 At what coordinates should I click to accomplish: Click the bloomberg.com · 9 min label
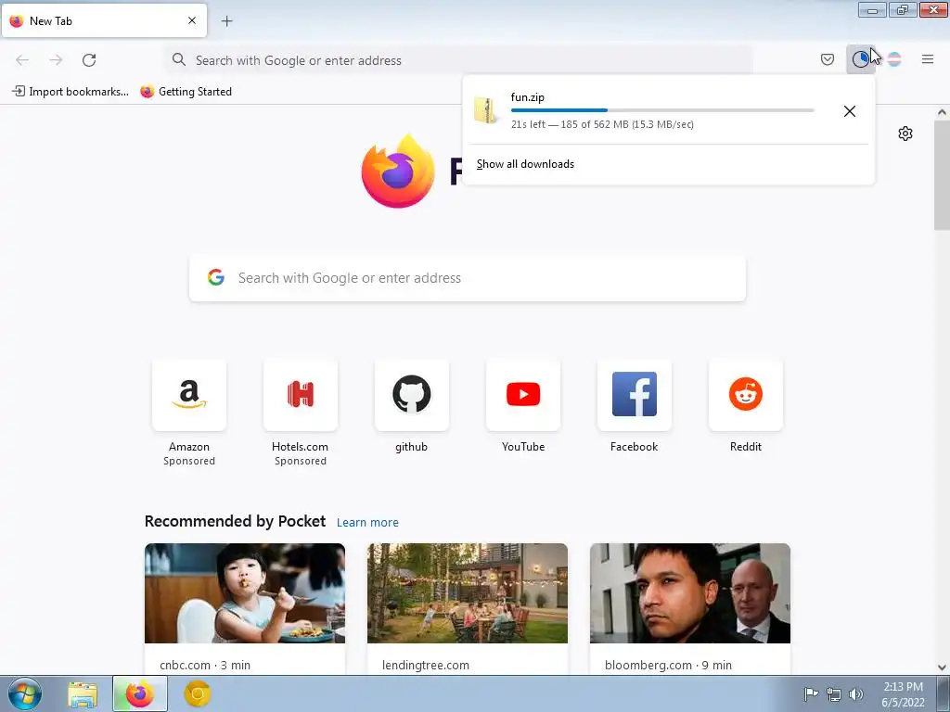[668, 665]
